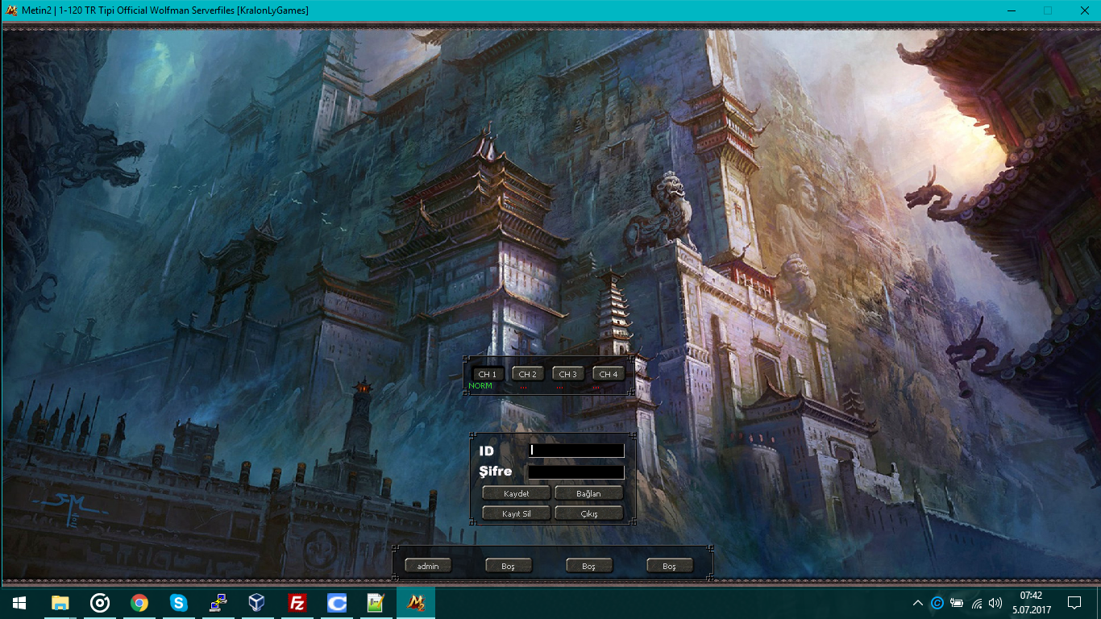Click into the Şifre password field
The image size is (1101, 619).
tap(576, 472)
